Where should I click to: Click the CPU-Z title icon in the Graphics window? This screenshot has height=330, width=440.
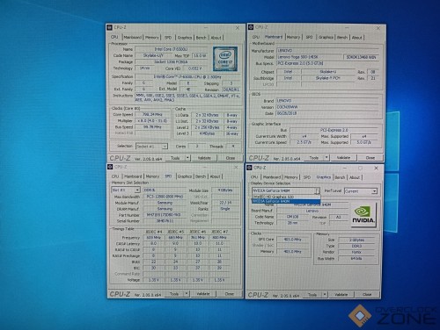tap(249, 168)
